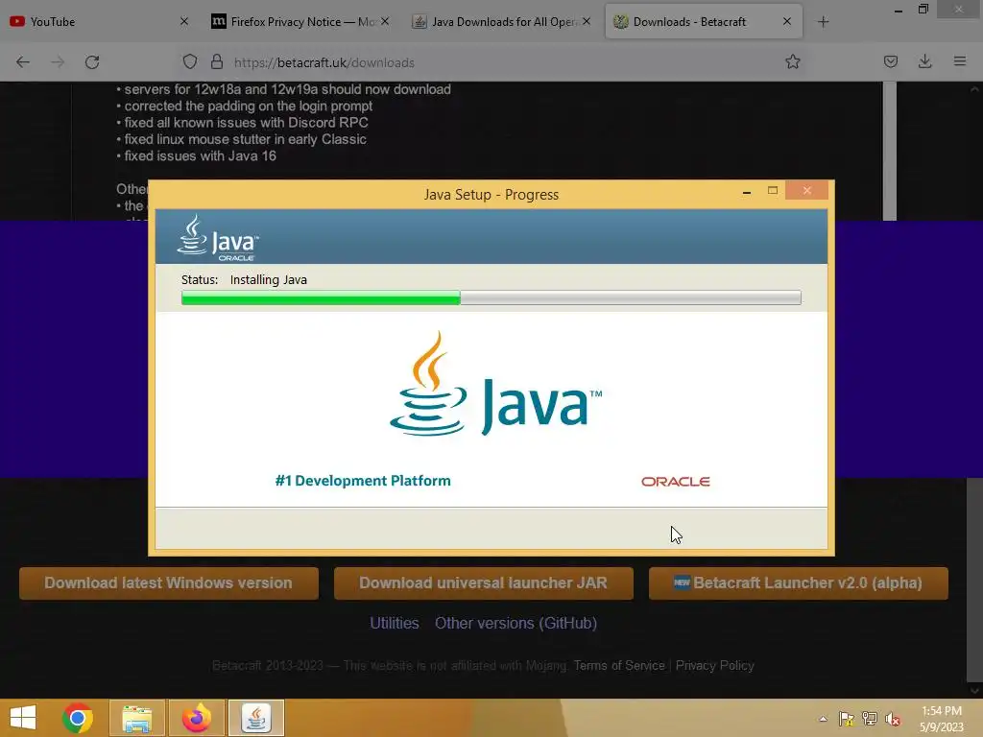Close the Downloads - Betacraft tab
Image resolution: width=983 pixels, height=737 pixels.
tap(787, 21)
